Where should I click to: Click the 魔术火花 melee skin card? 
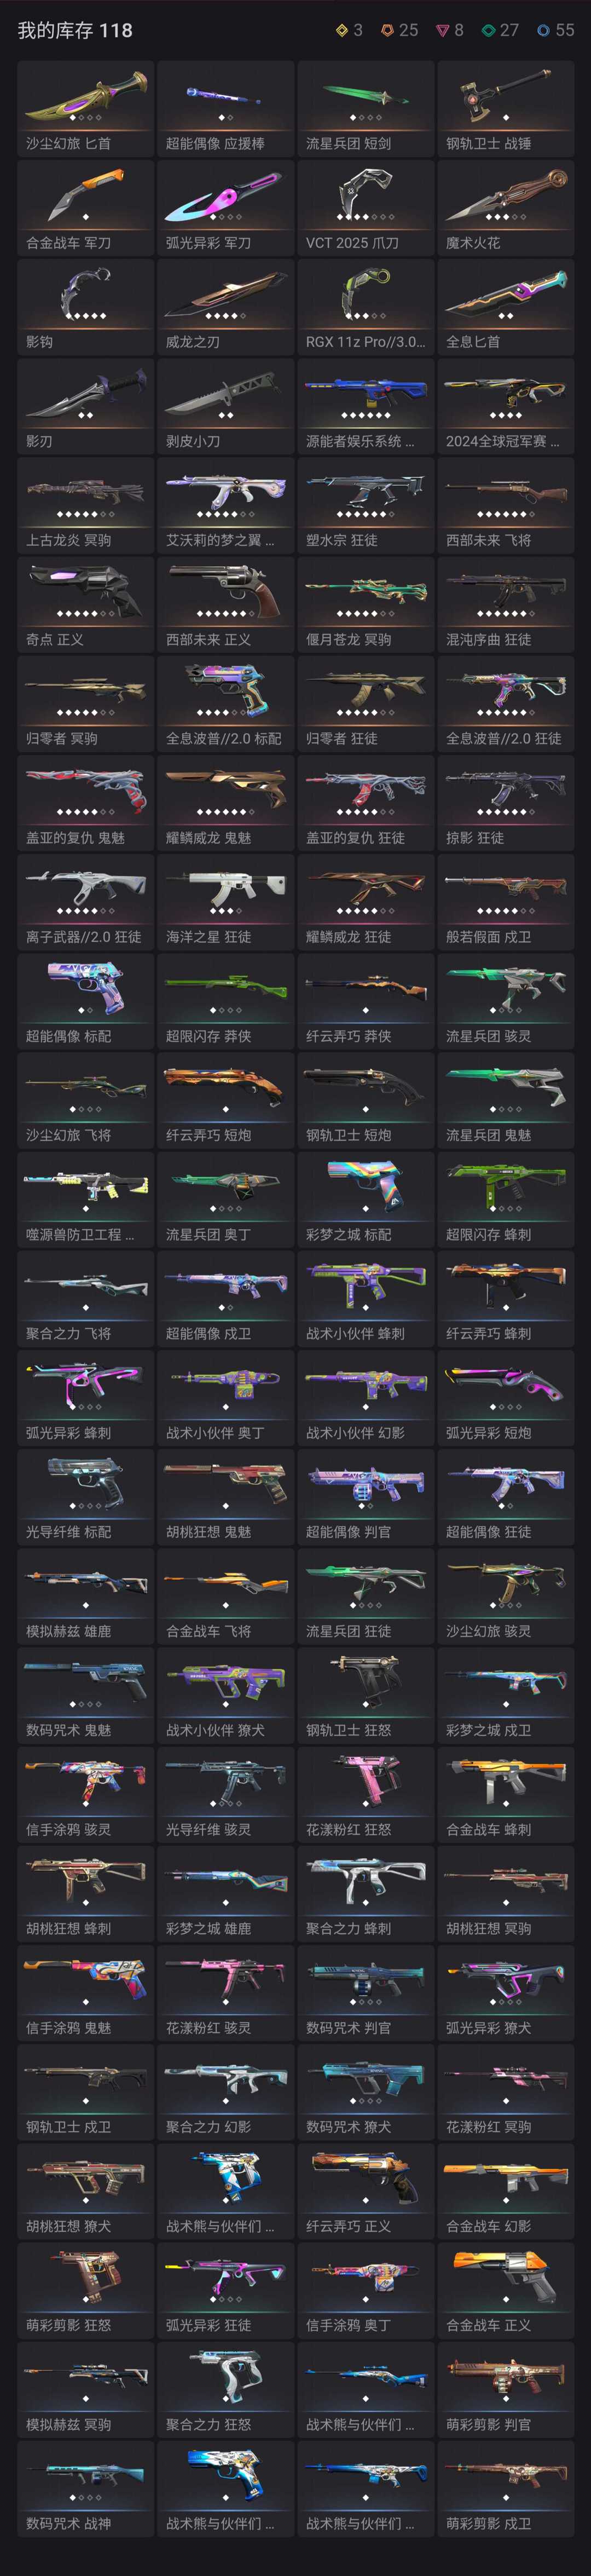point(506,207)
